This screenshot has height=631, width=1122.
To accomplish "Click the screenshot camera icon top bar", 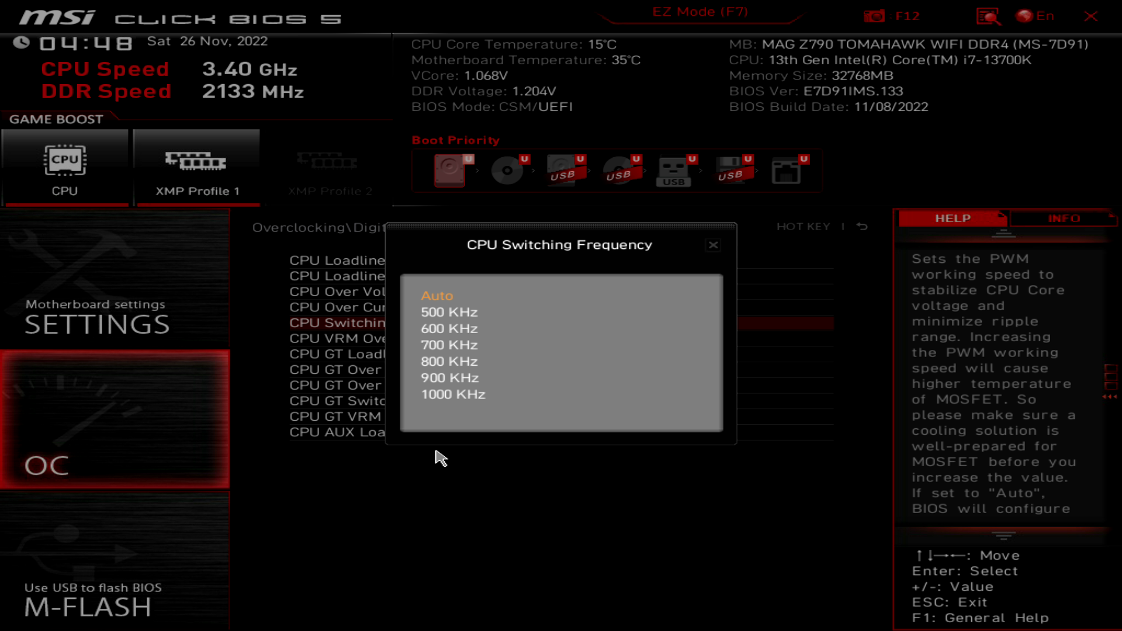I will 874,16.
